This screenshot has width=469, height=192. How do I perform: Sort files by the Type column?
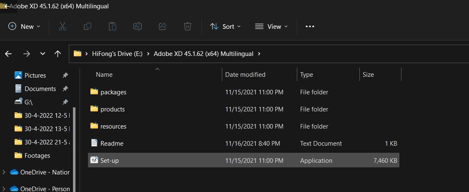307,75
